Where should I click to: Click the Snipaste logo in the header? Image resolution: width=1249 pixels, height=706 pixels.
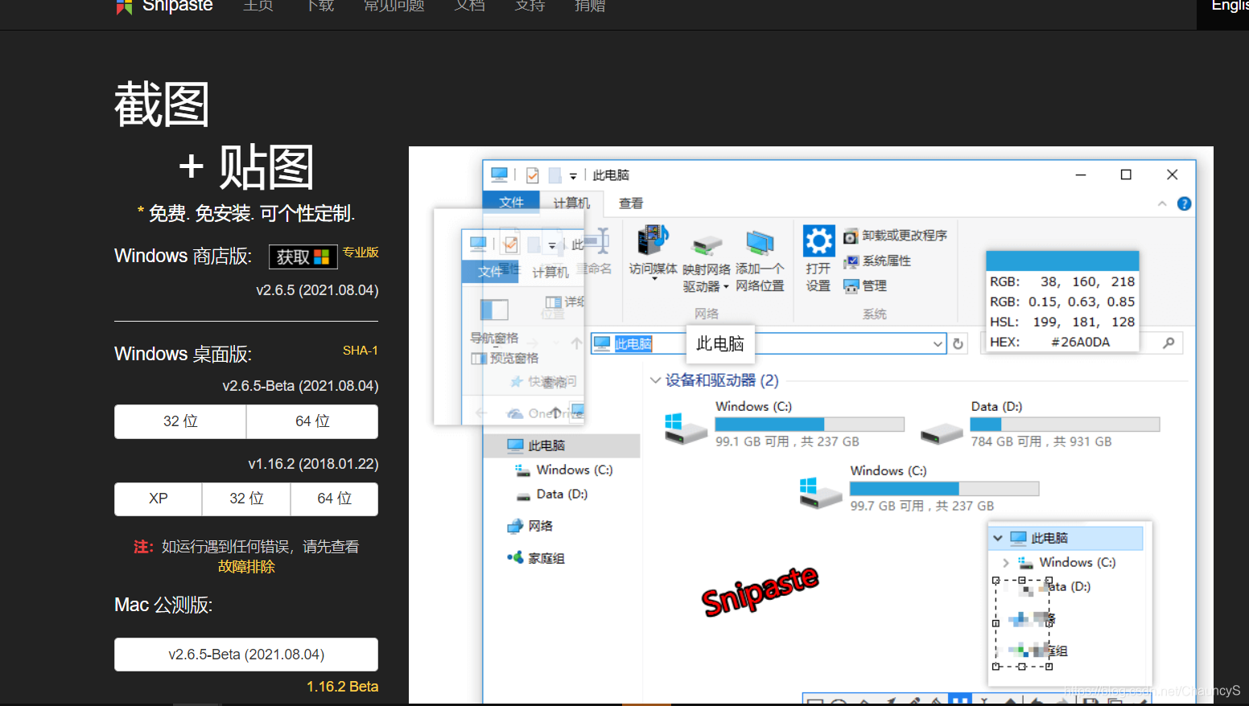point(165,6)
